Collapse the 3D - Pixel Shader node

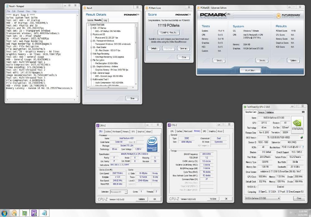tap(91, 47)
